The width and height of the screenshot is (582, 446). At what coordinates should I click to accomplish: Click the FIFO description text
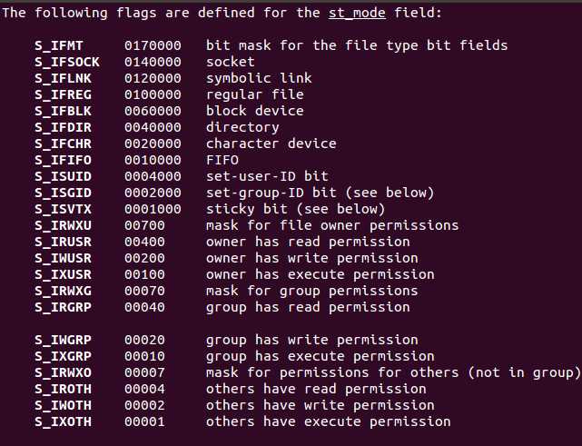point(222,160)
